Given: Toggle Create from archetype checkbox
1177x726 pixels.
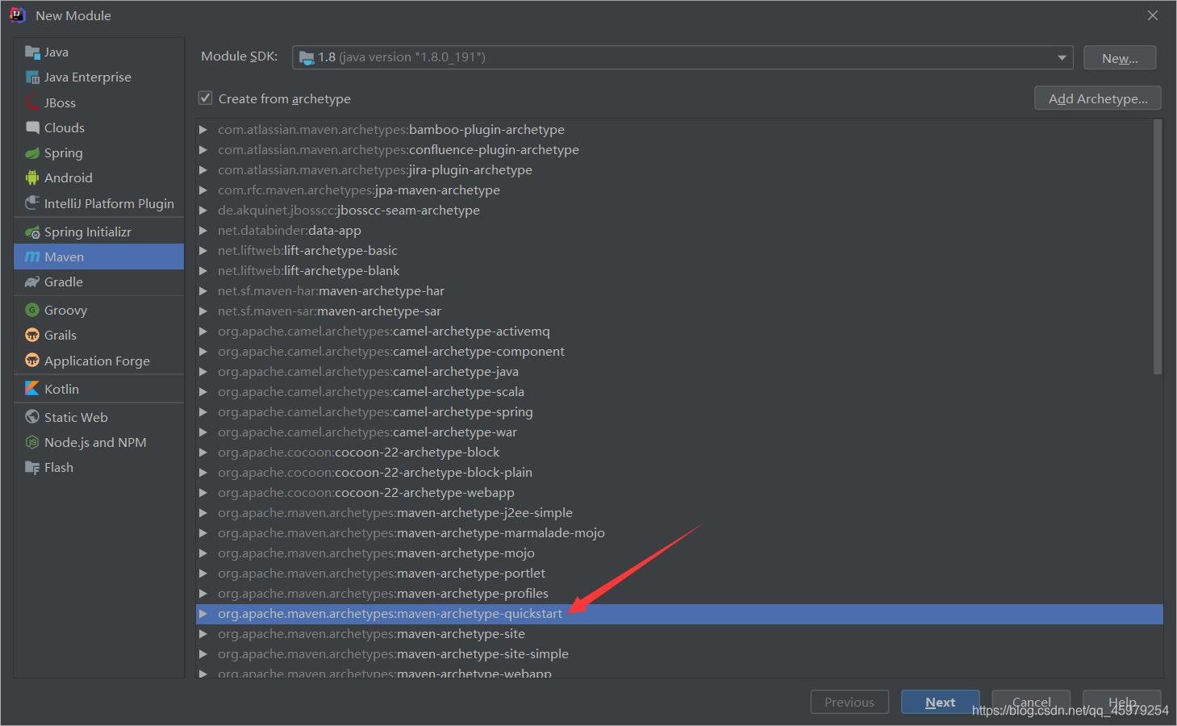Looking at the screenshot, I should point(206,98).
